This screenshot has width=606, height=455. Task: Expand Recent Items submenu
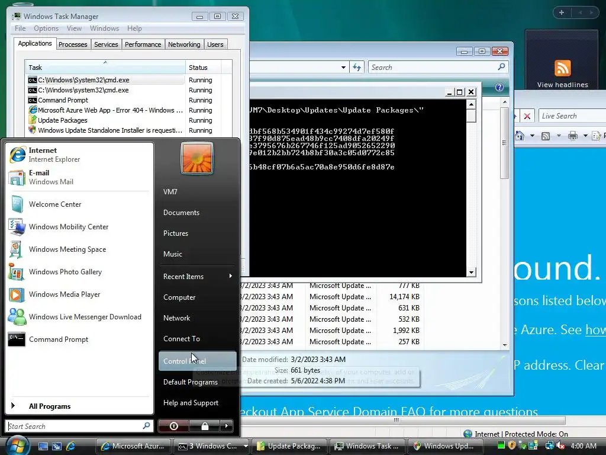tap(197, 276)
